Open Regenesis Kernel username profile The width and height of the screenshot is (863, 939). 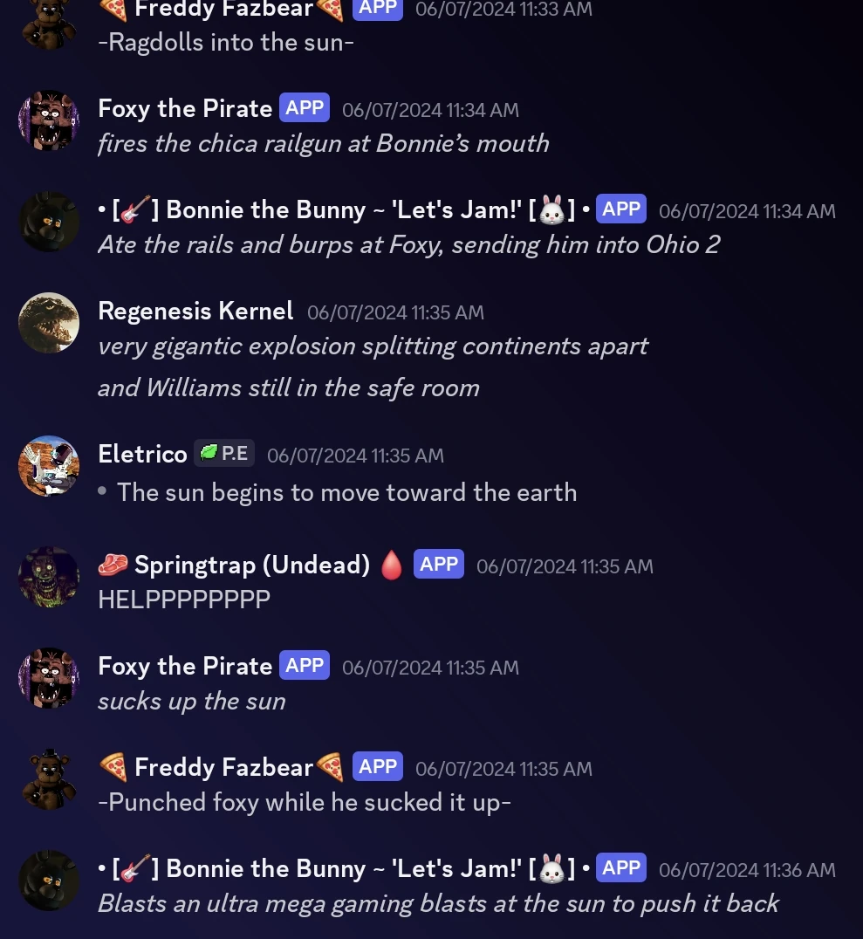(195, 312)
